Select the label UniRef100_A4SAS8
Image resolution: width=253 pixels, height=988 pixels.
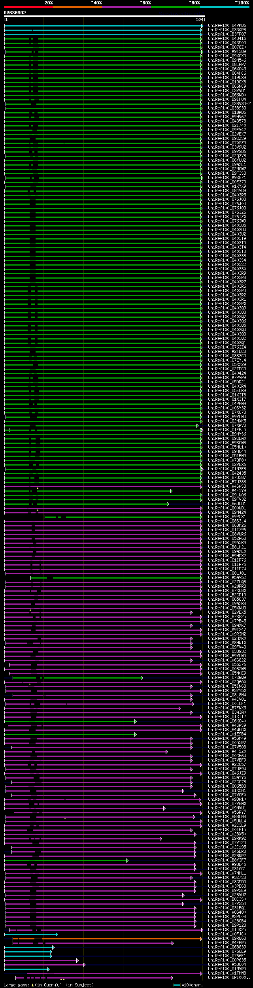point(227,486)
